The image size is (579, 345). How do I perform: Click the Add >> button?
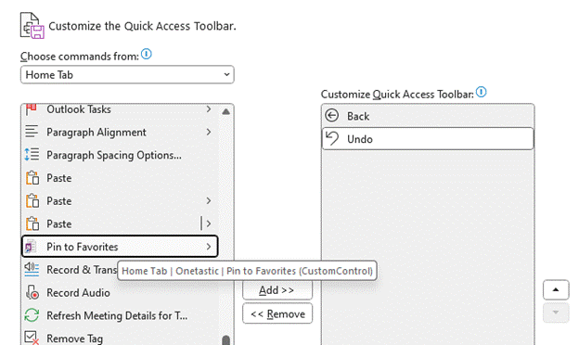pyautogui.click(x=277, y=290)
